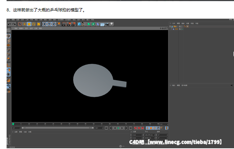Toggle point level animation dotted icon
The height and width of the screenshot is (149, 234).
[x=162, y=128]
